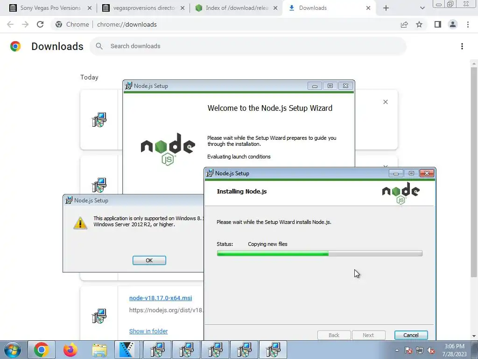The height and width of the screenshot is (359, 478).
Task: Switch to the vegasproversions directory tab
Action: pyautogui.click(x=144, y=8)
